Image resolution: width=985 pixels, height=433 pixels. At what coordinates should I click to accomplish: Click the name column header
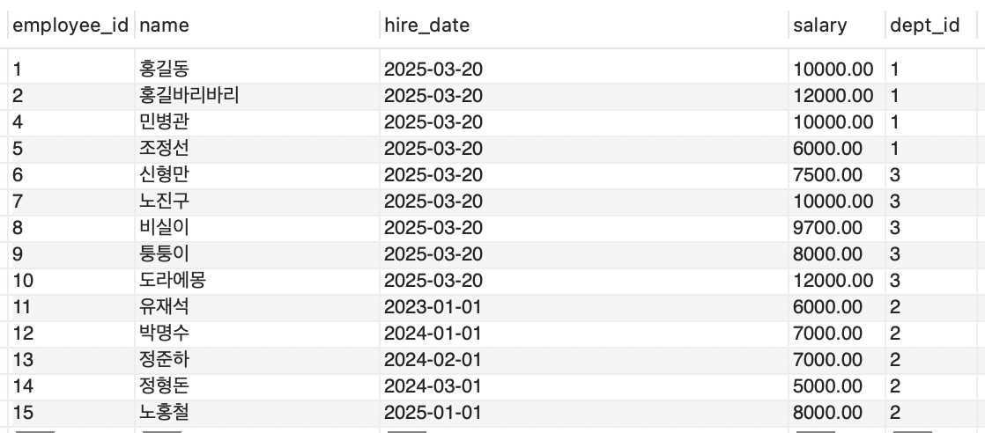click(x=257, y=26)
